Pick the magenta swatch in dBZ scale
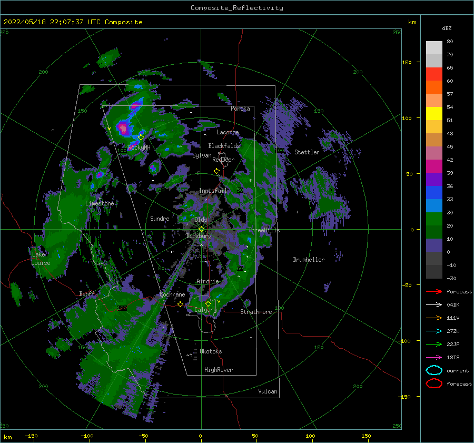Viewport: 474px width, 443px height. click(434, 166)
